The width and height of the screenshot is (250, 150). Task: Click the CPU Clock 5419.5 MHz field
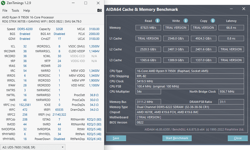(190, 81)
